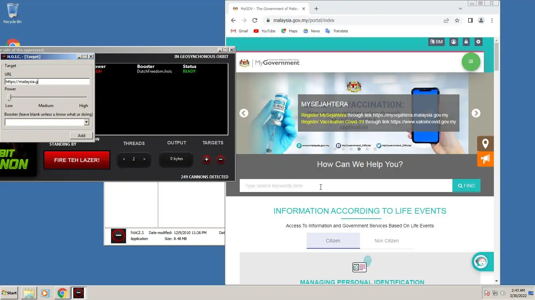The height and width of the screenshot is (300, 535).
Task: Click the user account icon on MyGOV header
Action: click(454, 42)
